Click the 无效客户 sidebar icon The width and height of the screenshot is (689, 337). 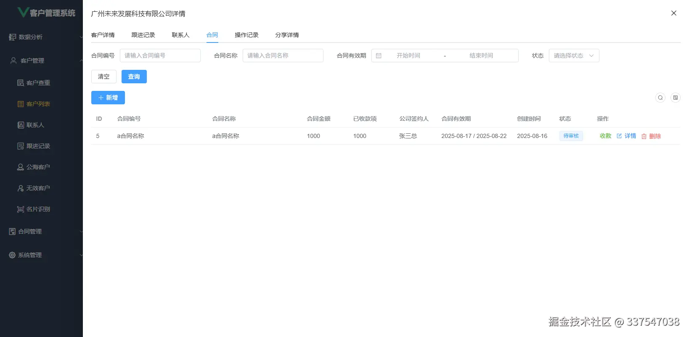coord(20,188)
